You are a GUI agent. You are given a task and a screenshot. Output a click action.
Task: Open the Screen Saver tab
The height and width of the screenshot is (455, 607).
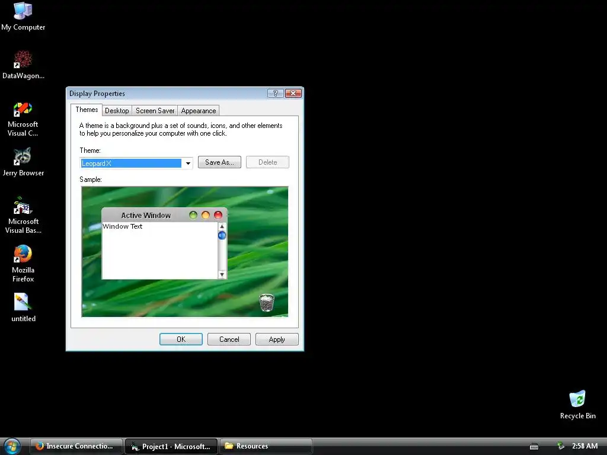point(155,111)
